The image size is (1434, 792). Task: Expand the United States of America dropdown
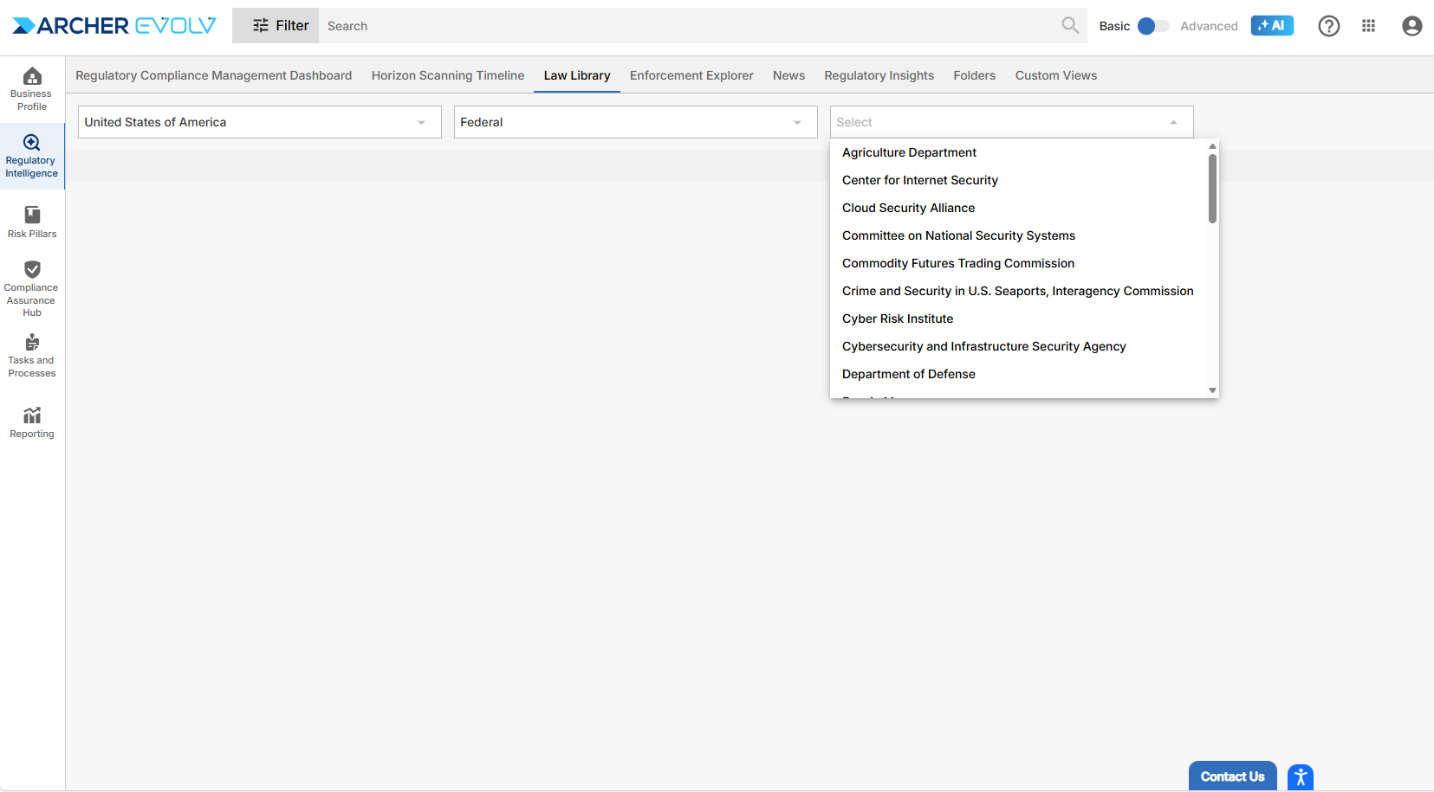259,122
